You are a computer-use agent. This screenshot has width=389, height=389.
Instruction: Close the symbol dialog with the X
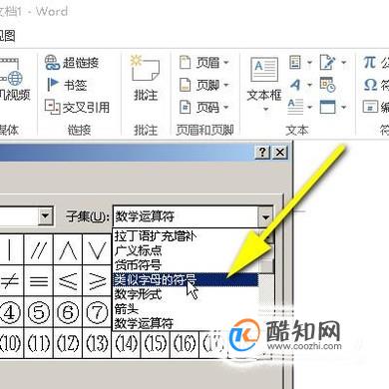280,153
